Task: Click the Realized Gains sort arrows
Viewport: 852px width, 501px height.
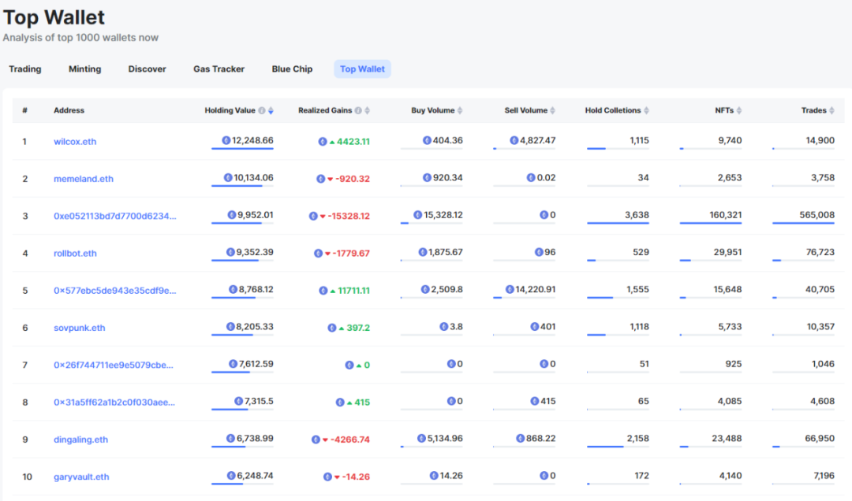Action: point(368,111)
